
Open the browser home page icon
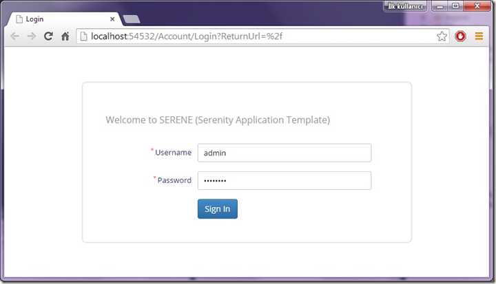pos(65,36)
